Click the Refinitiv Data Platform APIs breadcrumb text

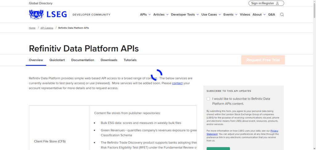click(73, 28)
